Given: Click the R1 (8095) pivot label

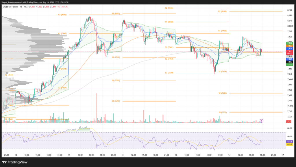Looking at the screenshot, I should [116, 14].
